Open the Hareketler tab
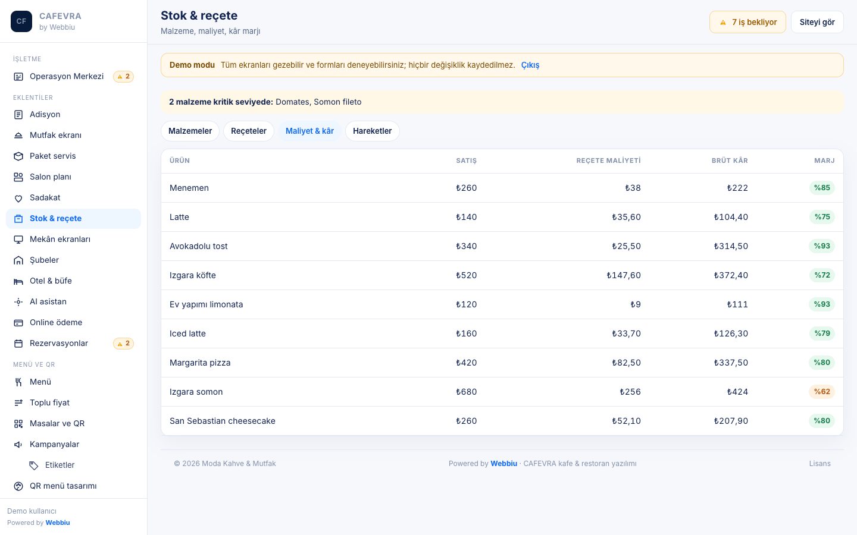857x535 pixels. (373, 131)
